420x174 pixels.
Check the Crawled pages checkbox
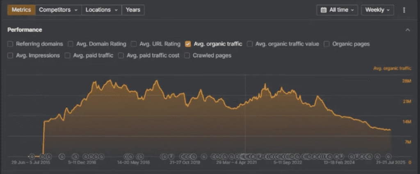(187, 55)
